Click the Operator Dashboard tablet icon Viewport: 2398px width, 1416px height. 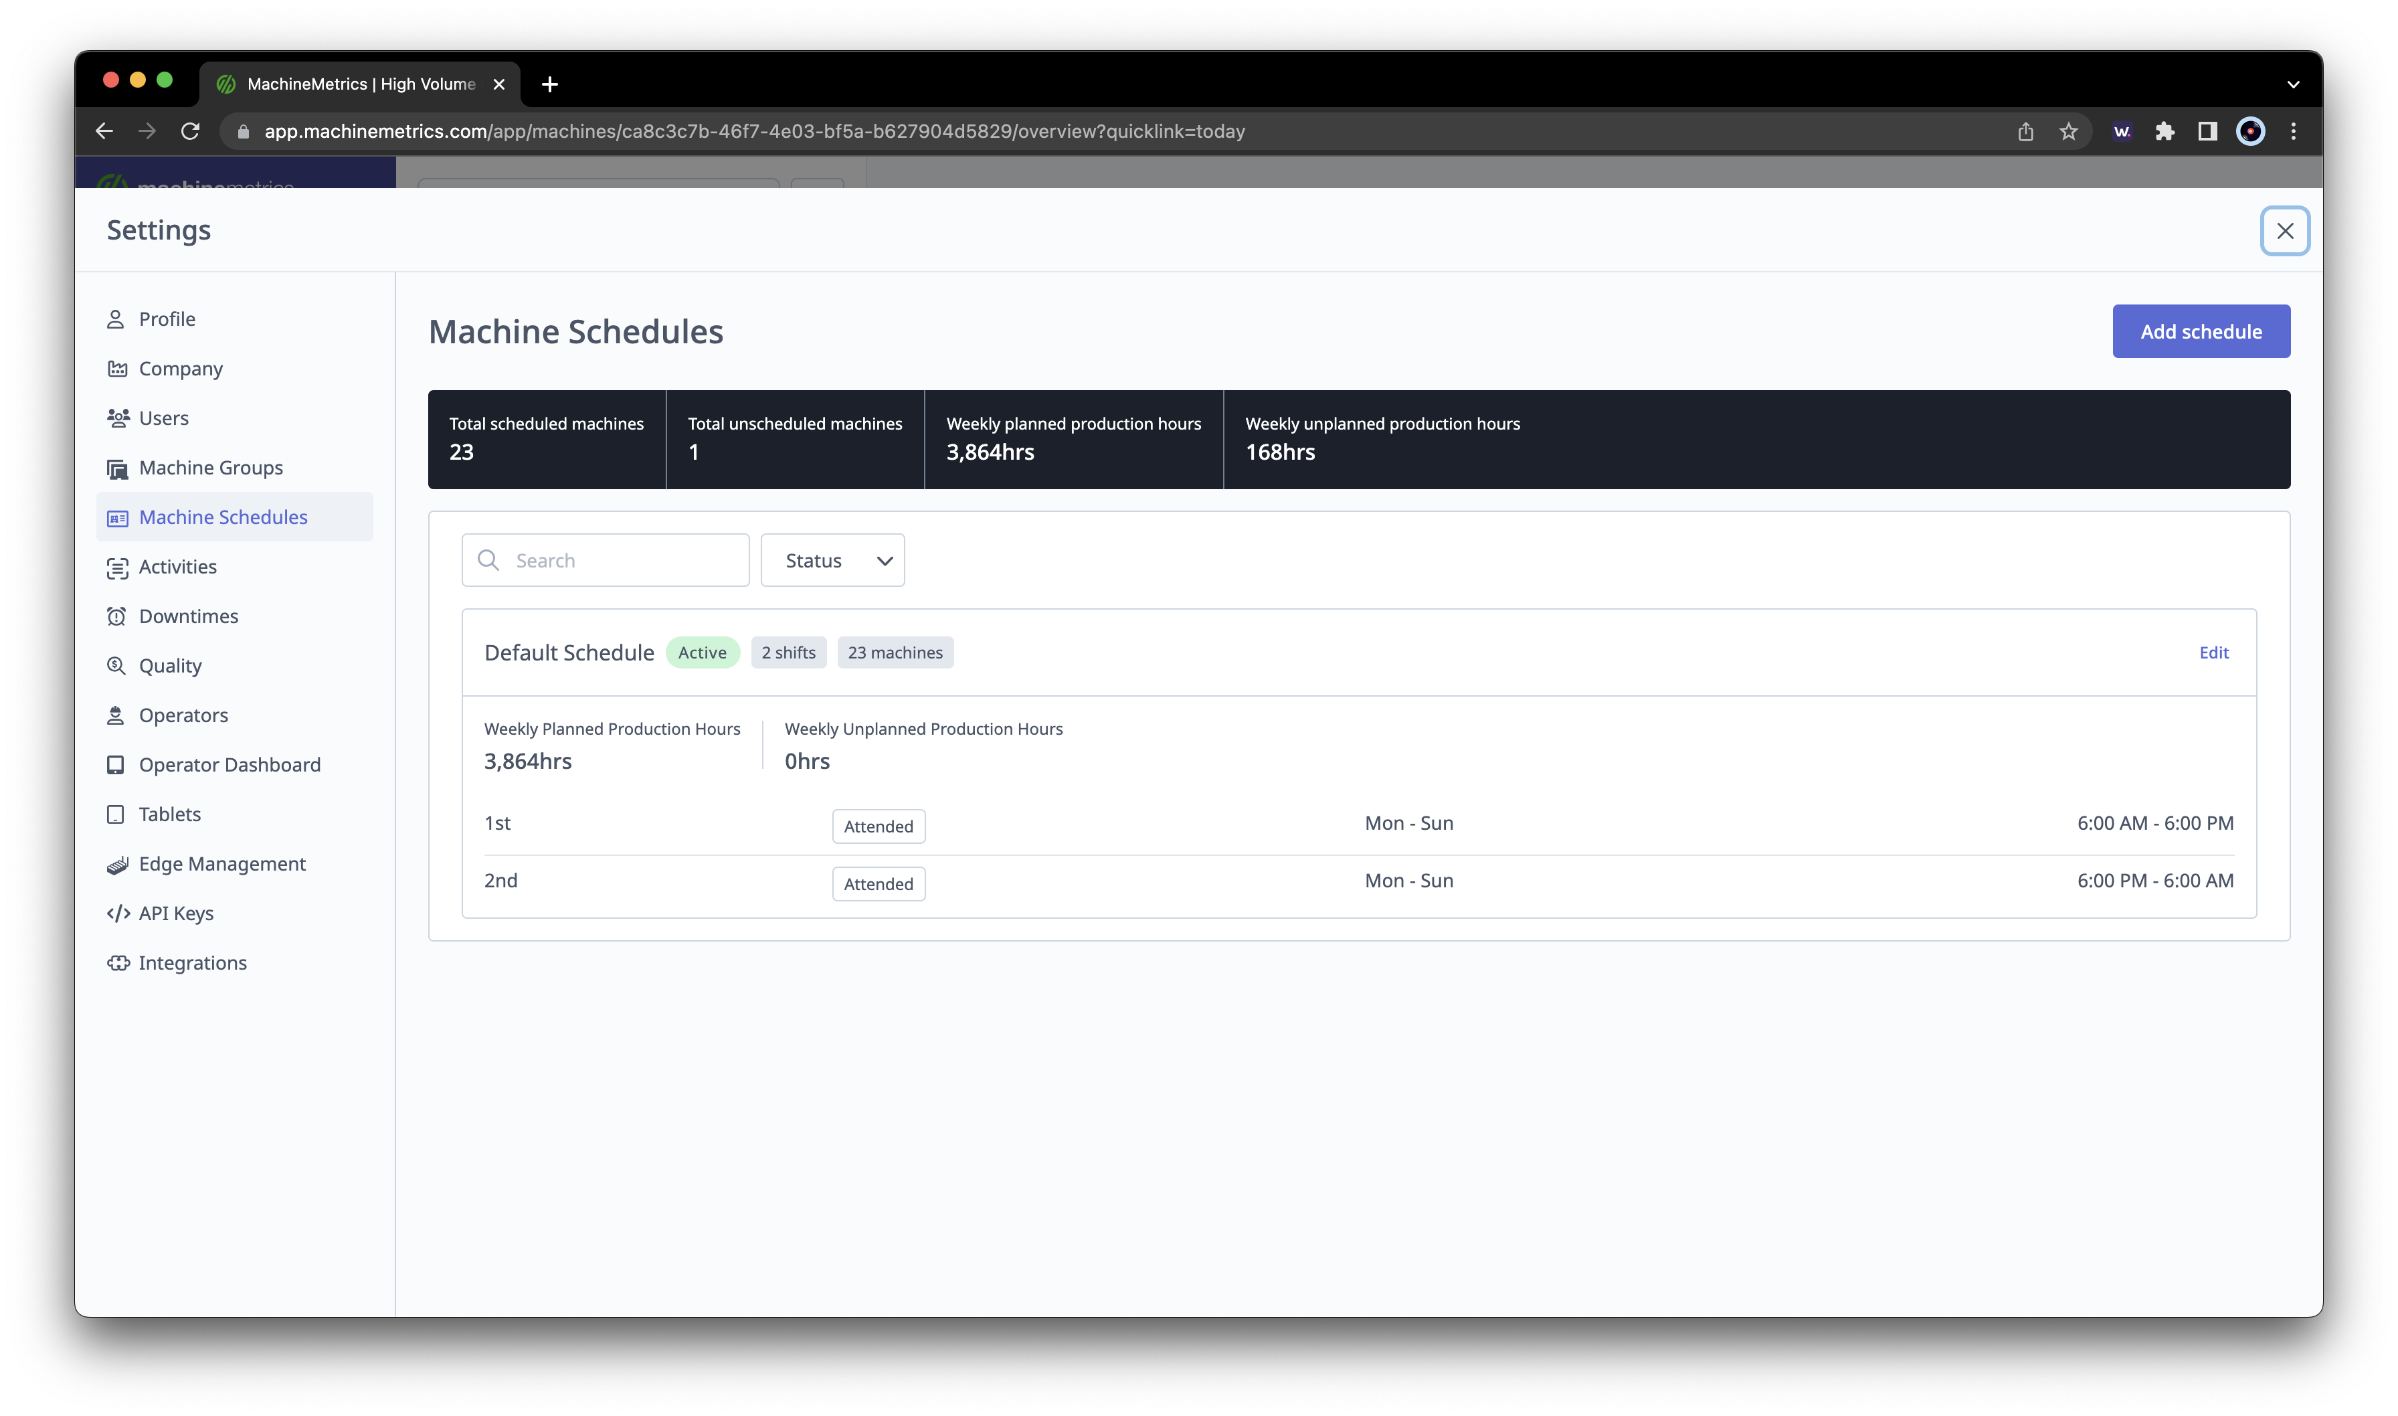click(115, 766)
